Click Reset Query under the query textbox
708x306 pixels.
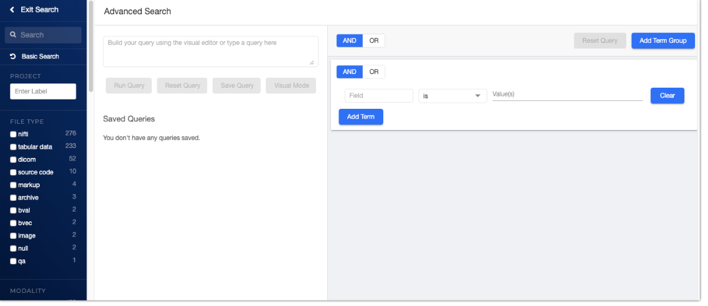click(182, 86)
